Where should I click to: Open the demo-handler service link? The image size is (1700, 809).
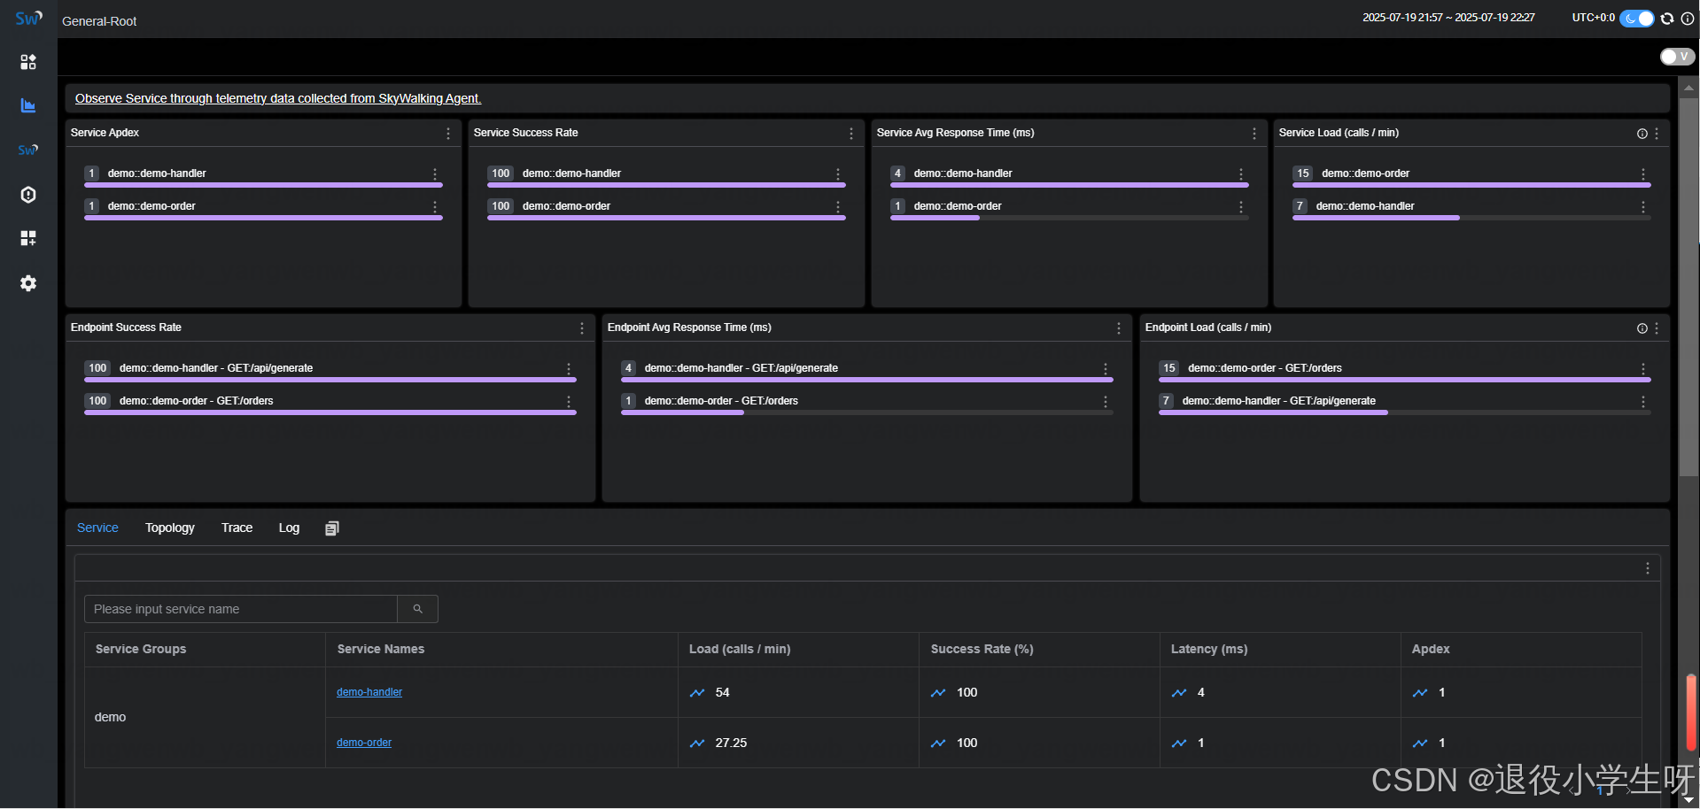tap(369, 692)
